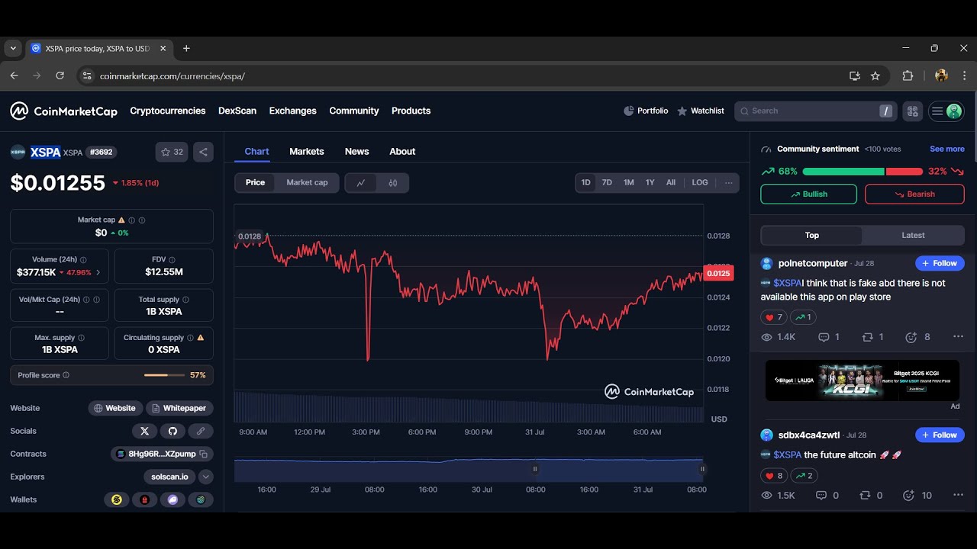Image resolution: width=977 pixels, height=549 pixels.
Task: Switch to the News tab
Action: click(357, 152)
